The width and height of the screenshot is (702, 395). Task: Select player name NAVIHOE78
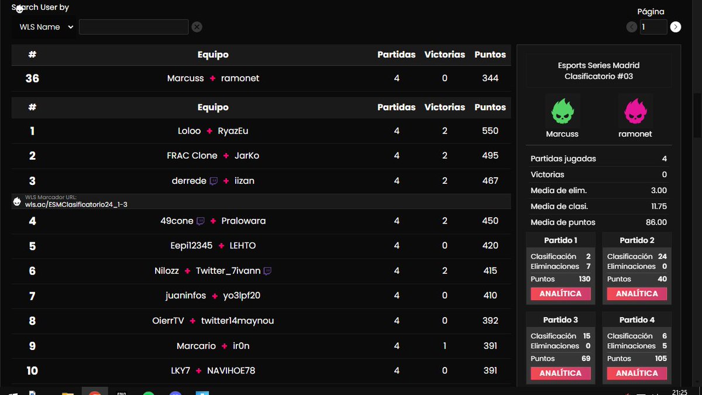coord(231,371)
